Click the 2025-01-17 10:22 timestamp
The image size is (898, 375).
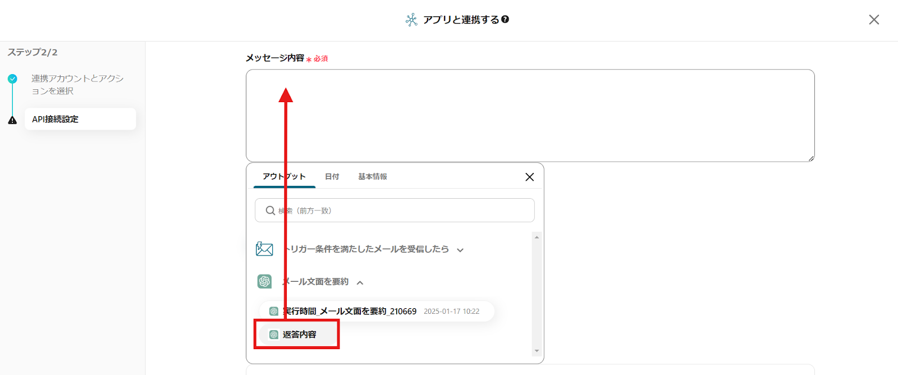coord(451,311)
